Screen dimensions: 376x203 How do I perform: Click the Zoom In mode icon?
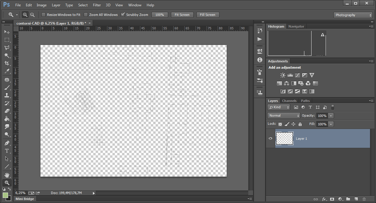25,15
